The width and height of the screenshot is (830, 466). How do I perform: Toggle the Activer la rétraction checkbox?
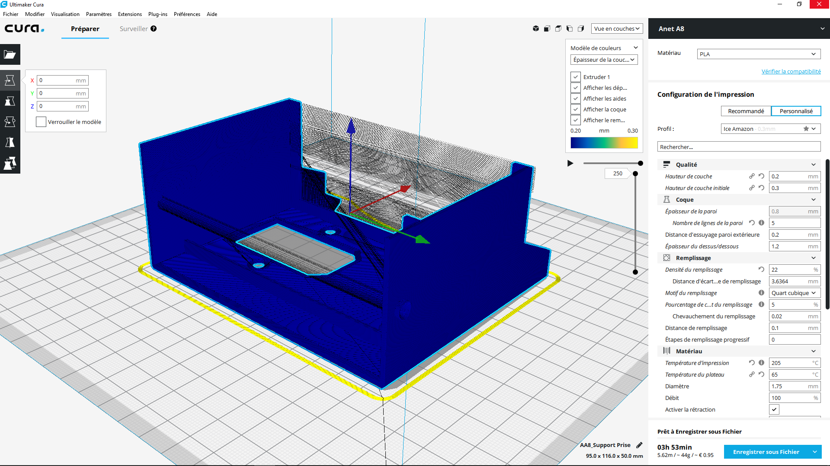coord(774,409)
